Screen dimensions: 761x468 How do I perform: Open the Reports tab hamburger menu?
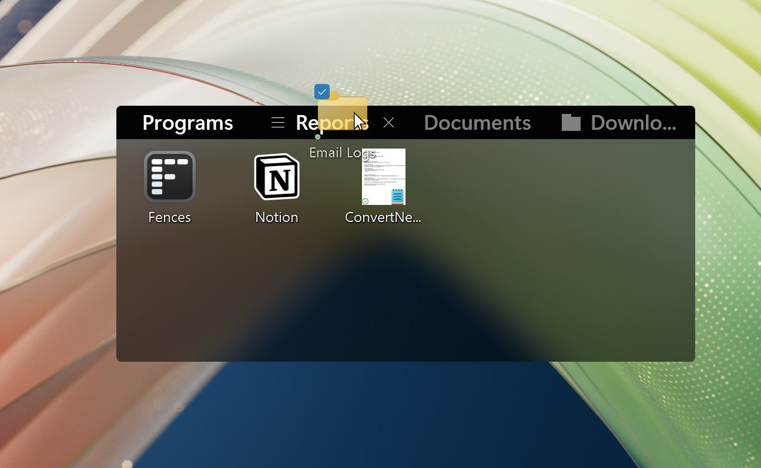pyautogui.click(x=278, y=123)
